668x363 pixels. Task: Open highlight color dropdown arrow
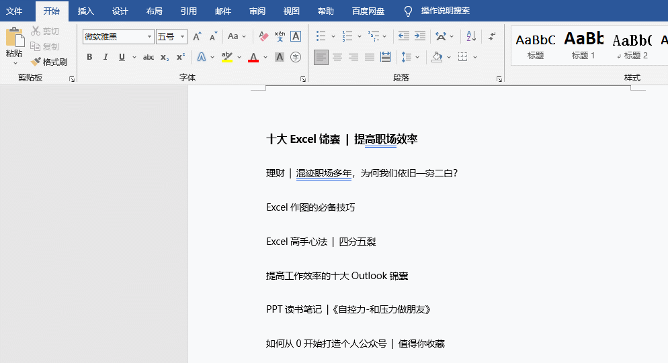click(x=239, y=57)
